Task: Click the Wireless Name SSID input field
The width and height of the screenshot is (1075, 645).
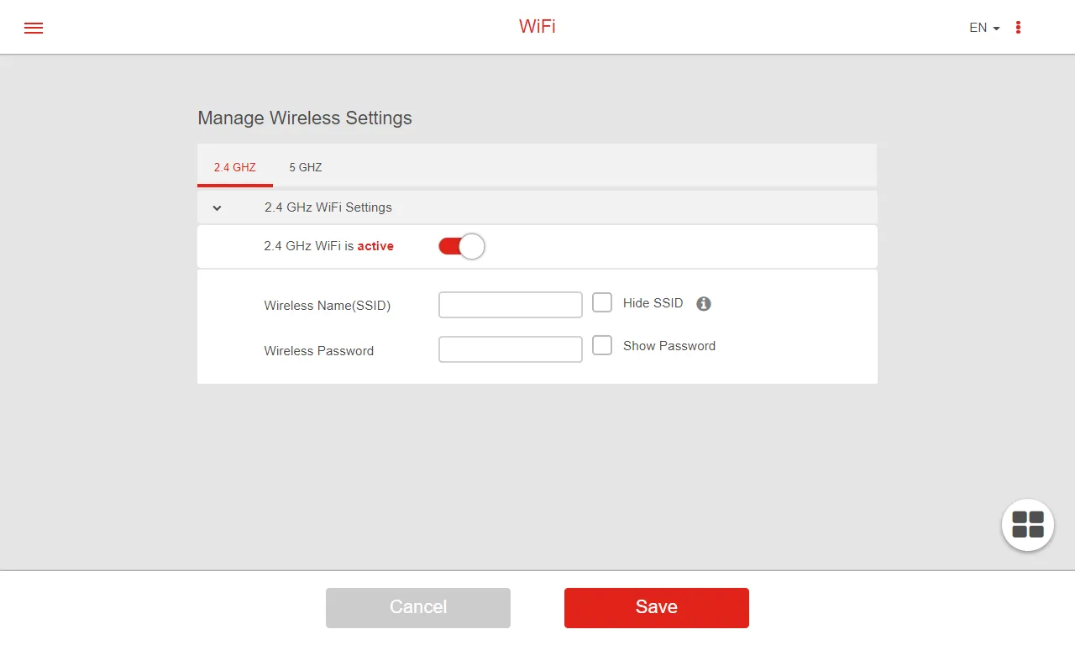Action: 510,304
